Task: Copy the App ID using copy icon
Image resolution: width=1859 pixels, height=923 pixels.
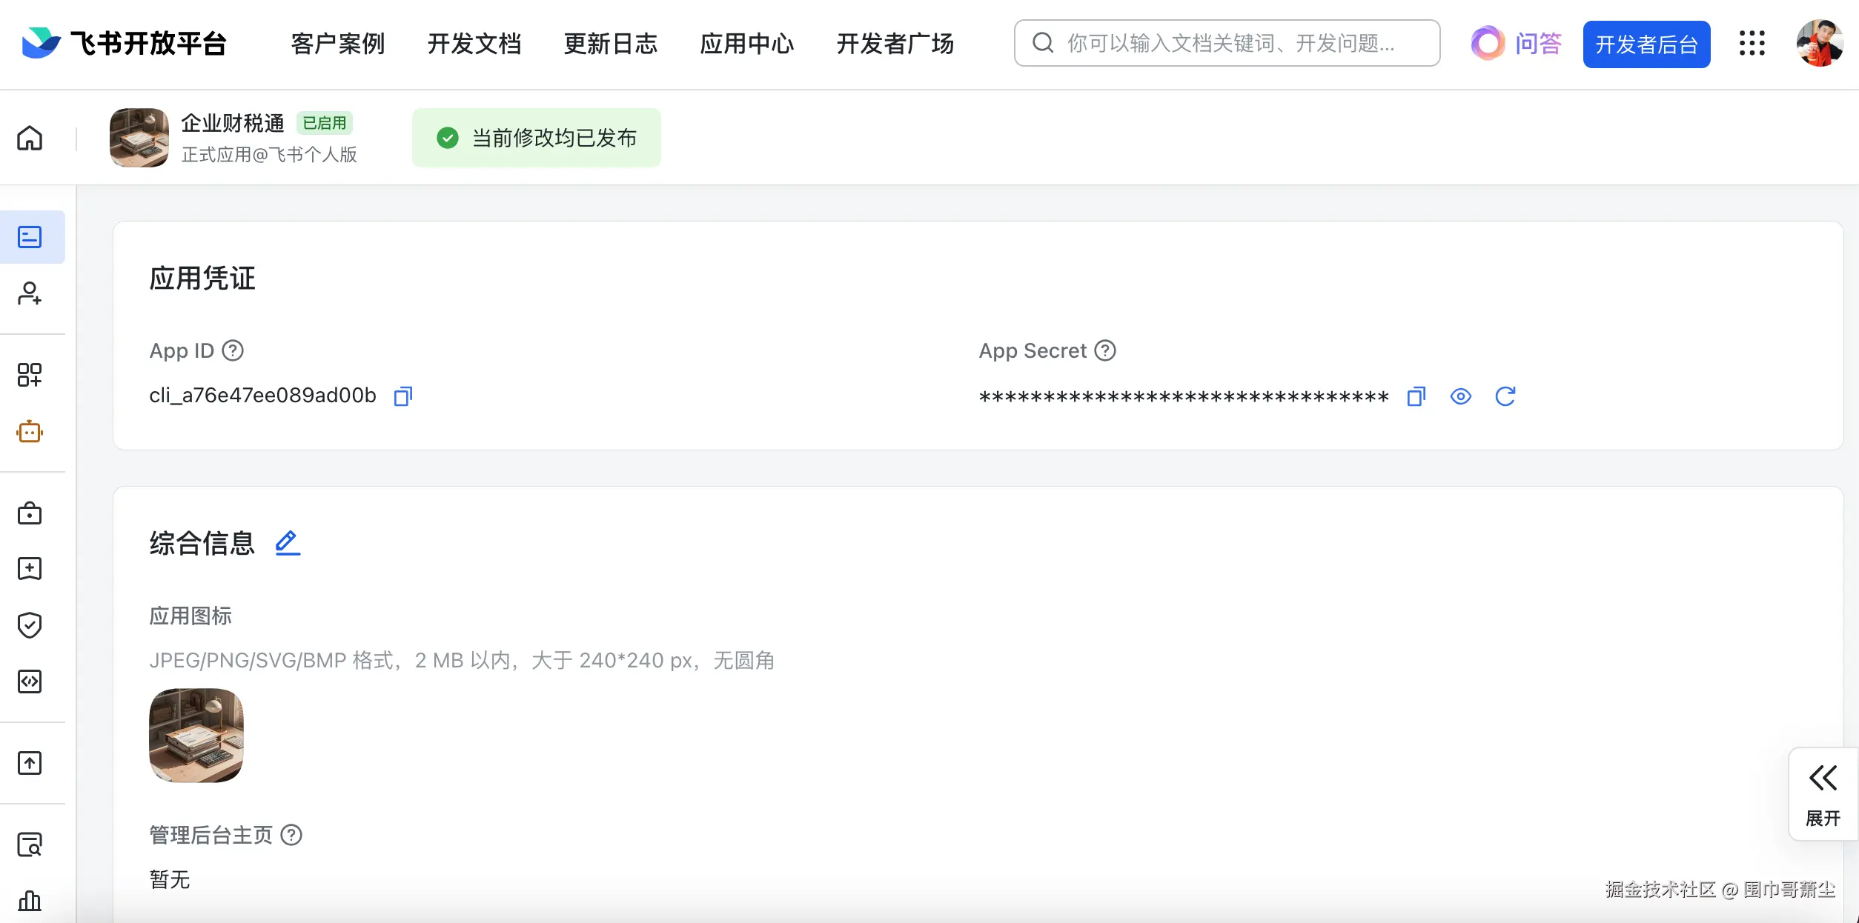Action: [x=402, y=396]
